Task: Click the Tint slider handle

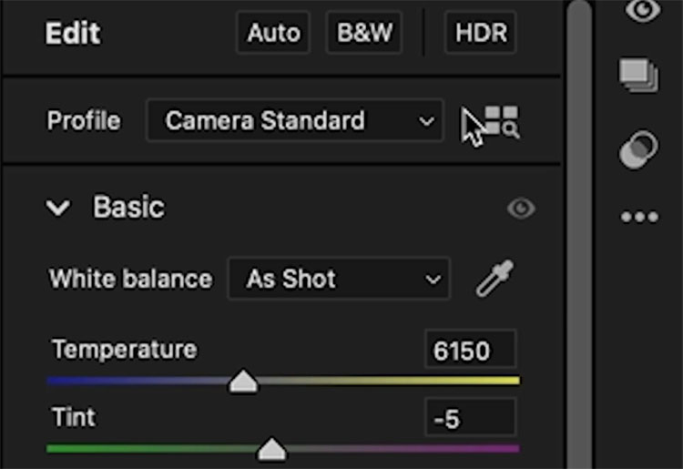Action: tap(271, 449)
